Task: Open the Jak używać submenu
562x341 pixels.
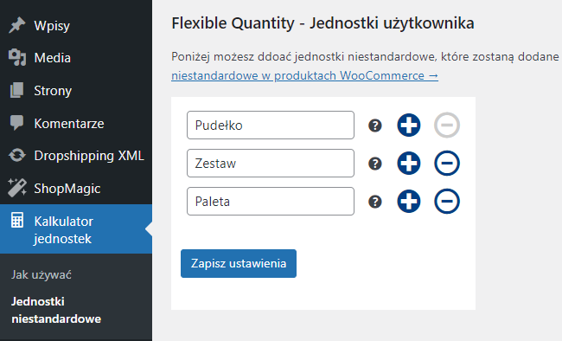Action: (x=42, y=275)
